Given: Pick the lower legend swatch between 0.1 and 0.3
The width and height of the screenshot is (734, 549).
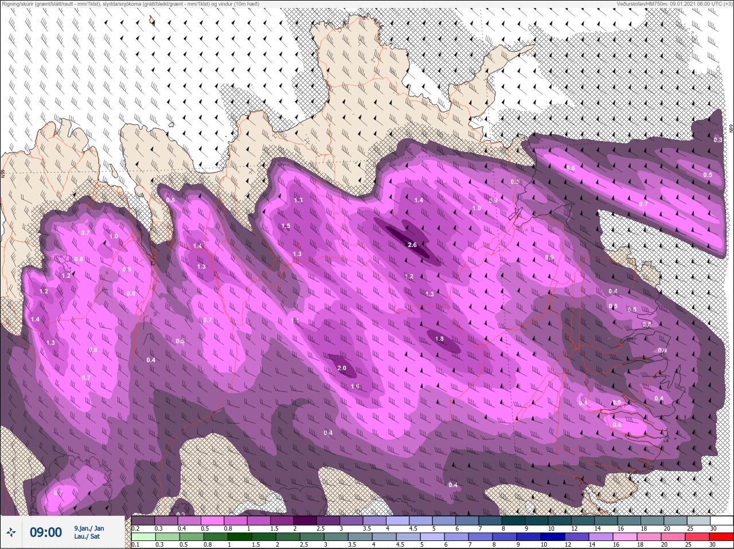Looking at the screenshot, I should tap(143, 537).
